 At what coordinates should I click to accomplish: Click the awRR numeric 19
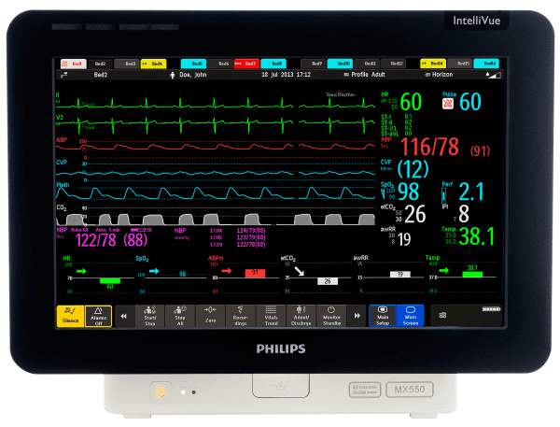404,239
